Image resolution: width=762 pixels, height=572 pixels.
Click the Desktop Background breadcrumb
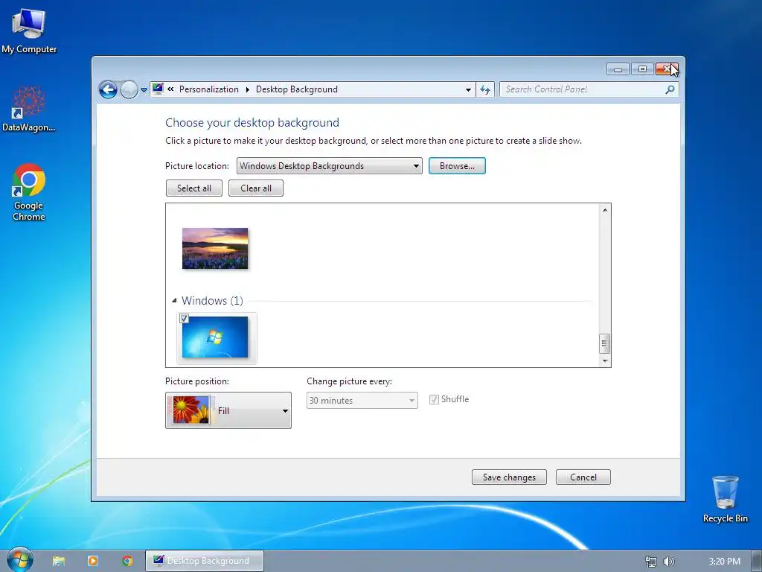[x=296, y=89]
